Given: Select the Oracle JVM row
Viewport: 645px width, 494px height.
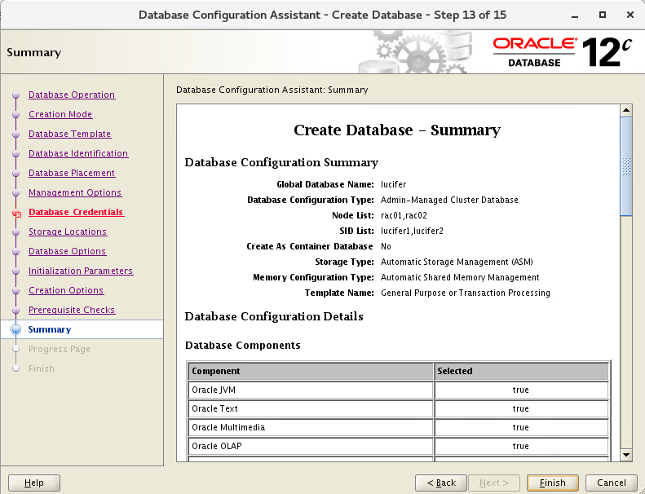Looking at the screenshot, I should point(398,390).
